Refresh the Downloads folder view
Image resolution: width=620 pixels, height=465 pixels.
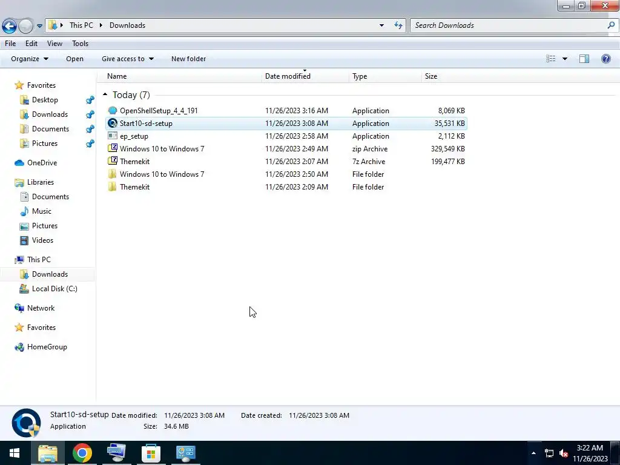click(x=398, y=25)
